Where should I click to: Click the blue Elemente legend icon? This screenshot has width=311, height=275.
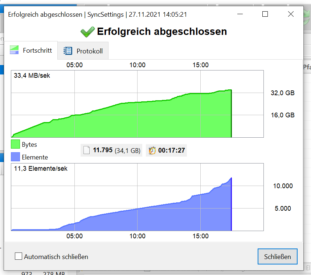coord(15,157)
